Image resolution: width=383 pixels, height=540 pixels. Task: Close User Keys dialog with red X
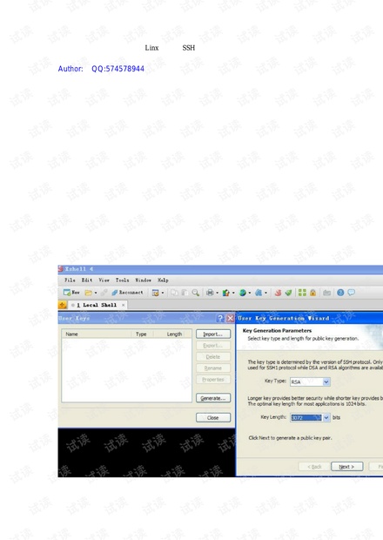click(x=230, y=318)
